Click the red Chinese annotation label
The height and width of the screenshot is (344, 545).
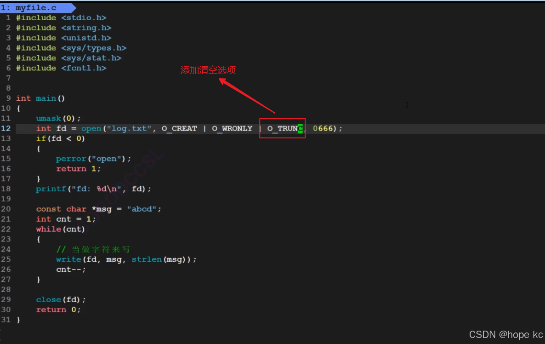(x=208, y=70)
